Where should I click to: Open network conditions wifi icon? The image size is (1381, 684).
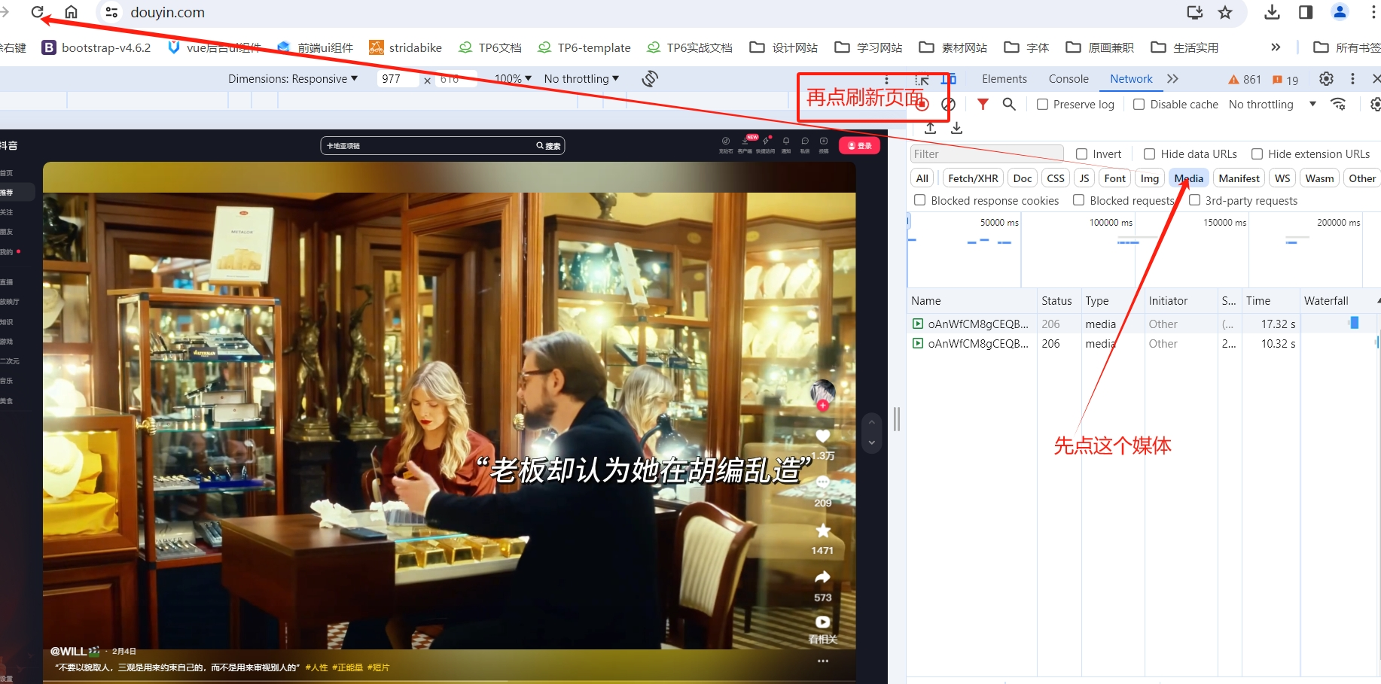1338,105
